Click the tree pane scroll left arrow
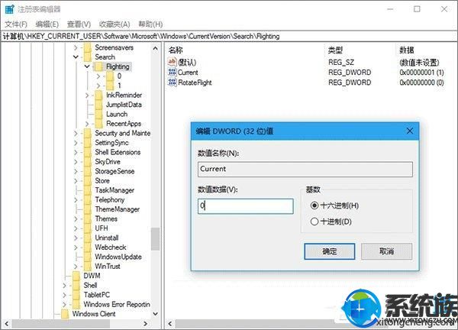 pos(6,324)
